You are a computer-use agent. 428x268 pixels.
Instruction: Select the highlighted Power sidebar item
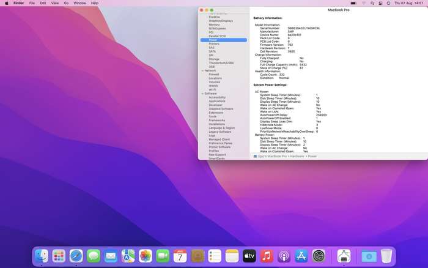click(x=224, y=40)
